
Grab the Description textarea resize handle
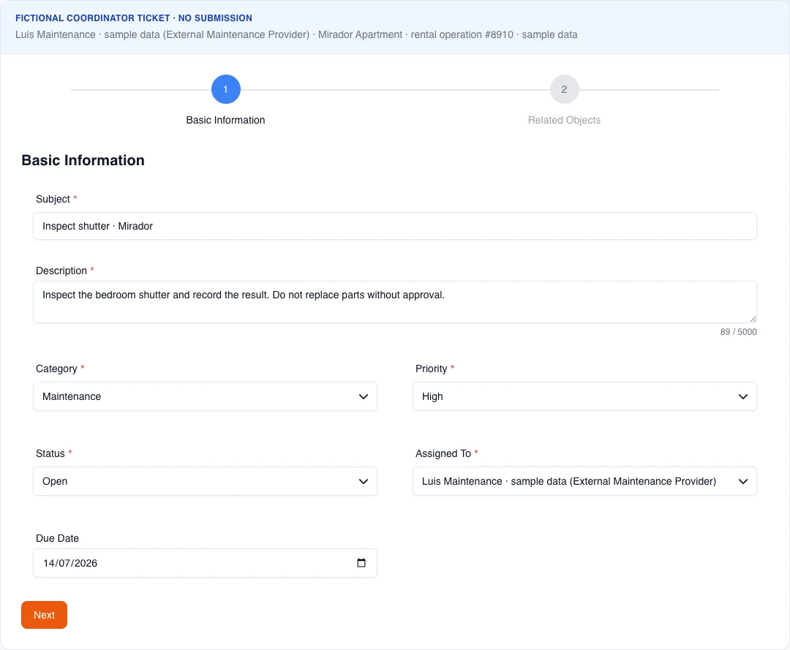753,319
